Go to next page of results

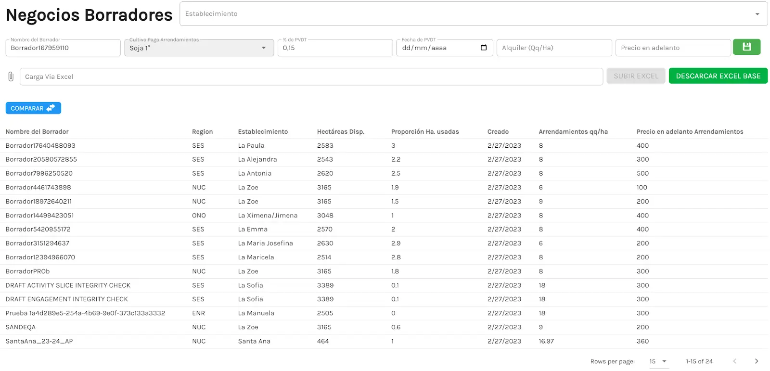tap(756, 361)
